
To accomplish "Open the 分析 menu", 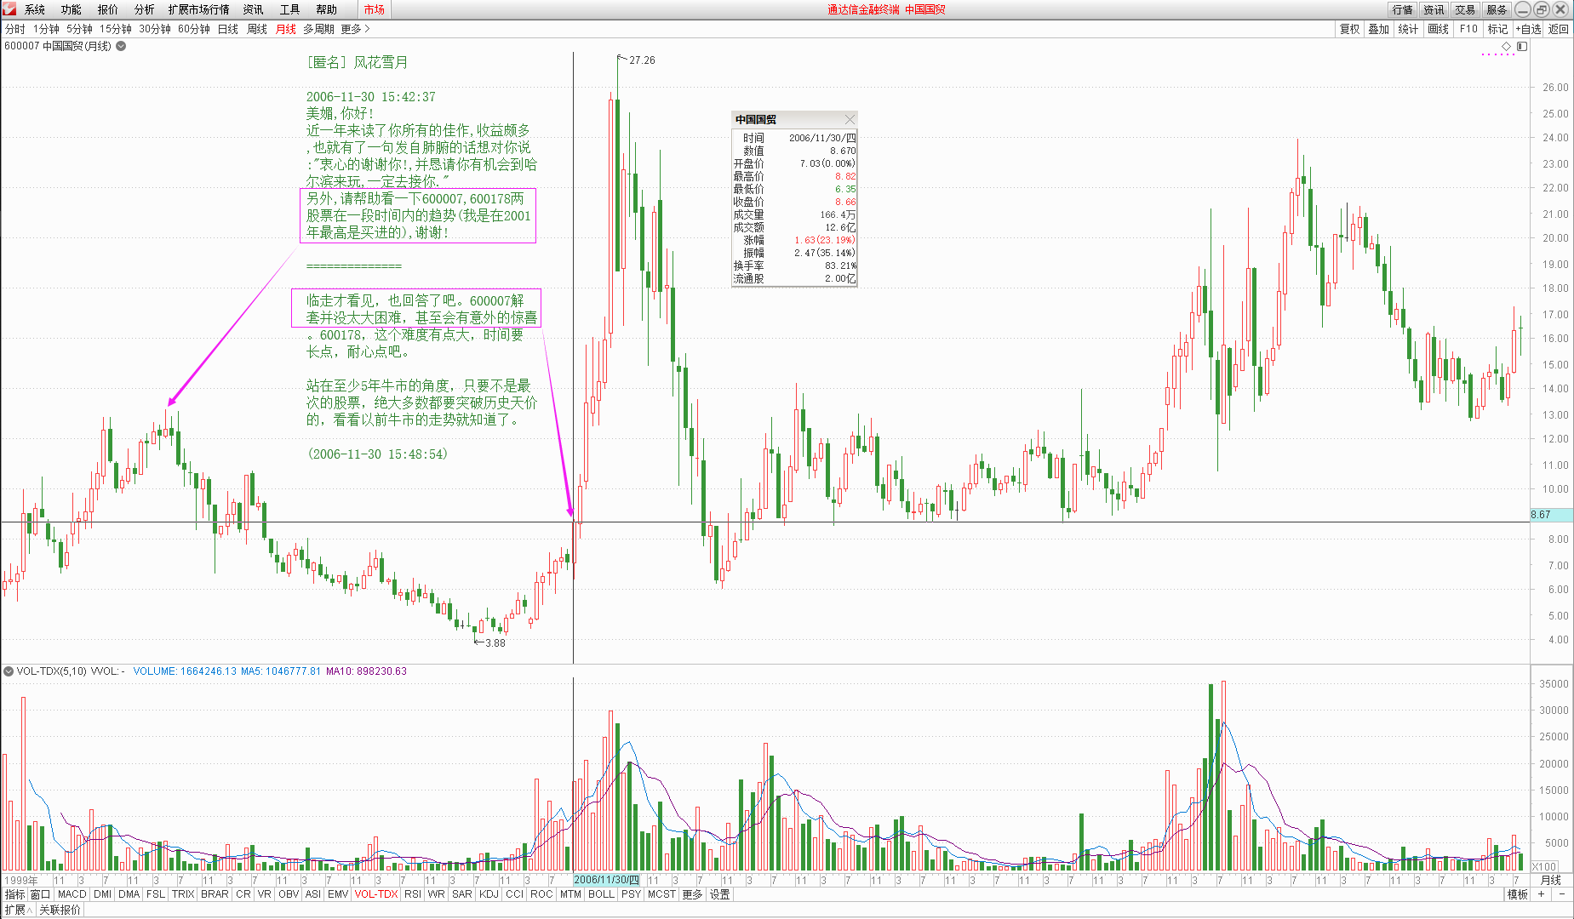I will pos(144,9).
